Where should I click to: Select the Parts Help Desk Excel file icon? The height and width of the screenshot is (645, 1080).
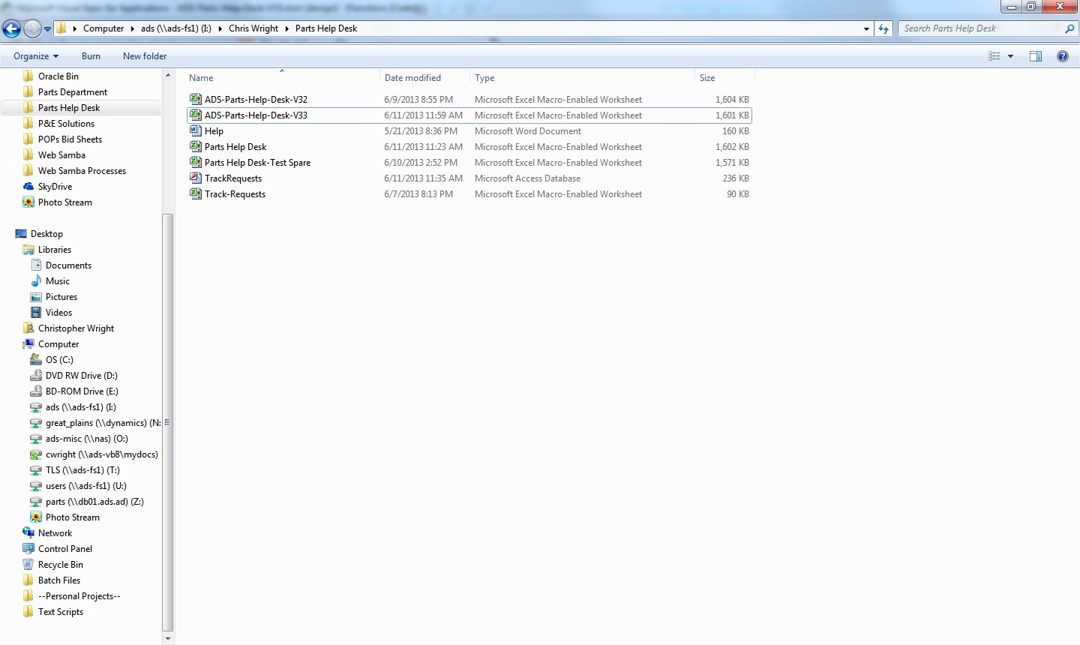[x=196, y=146]
